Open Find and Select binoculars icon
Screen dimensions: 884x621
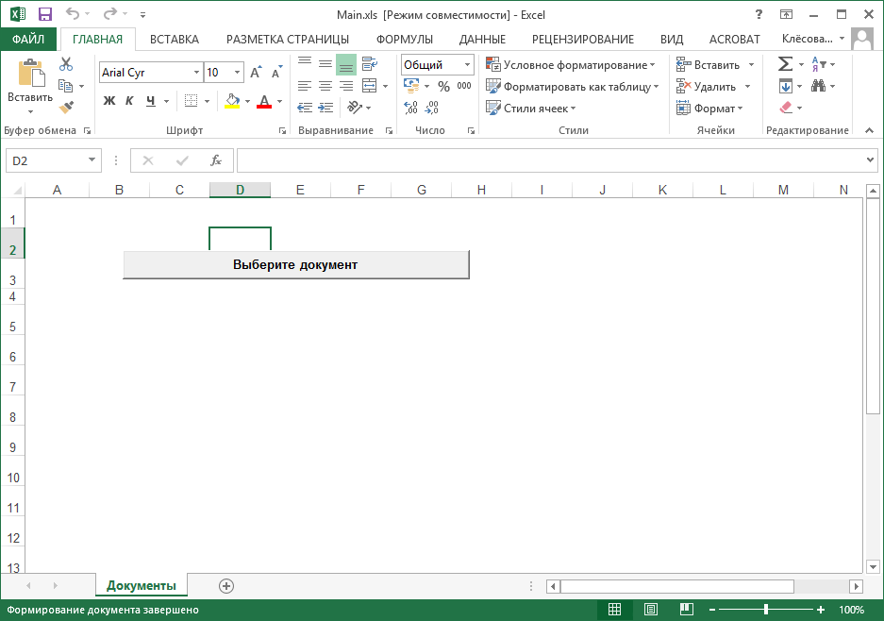coord(818,86)
